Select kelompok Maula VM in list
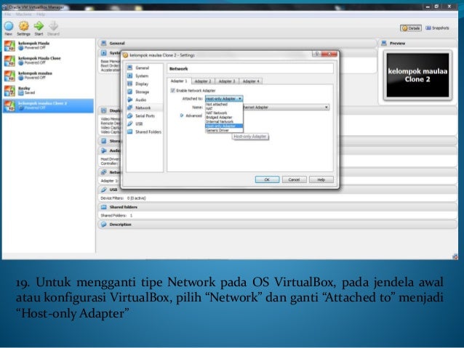This screenshot has height=348, width=464. [x=48, y=46]
